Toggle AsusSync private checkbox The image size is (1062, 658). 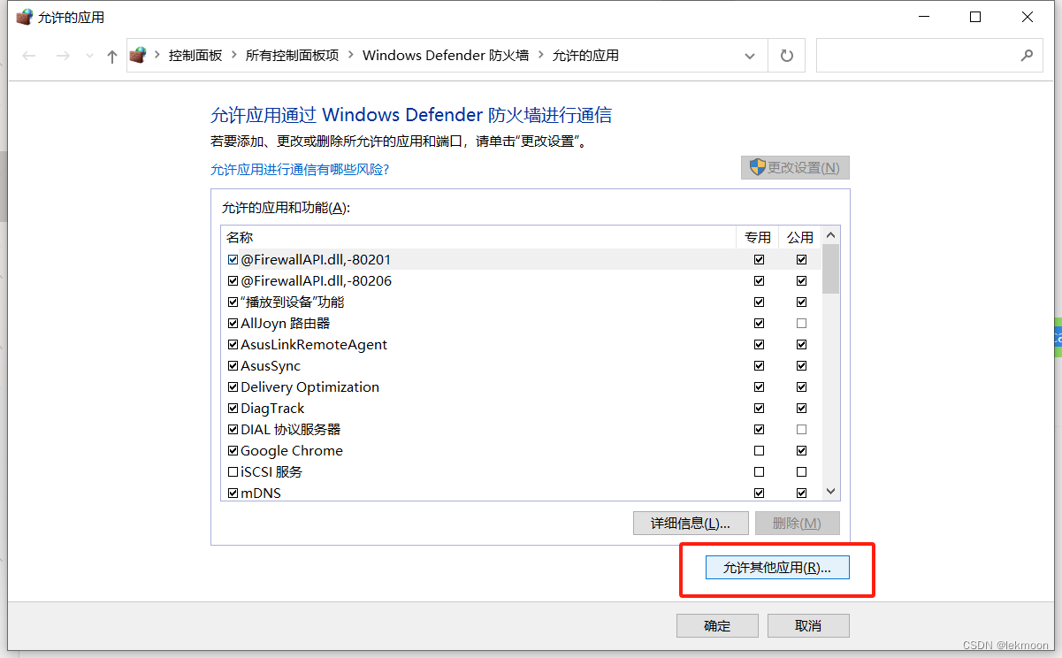coord(759,366)
